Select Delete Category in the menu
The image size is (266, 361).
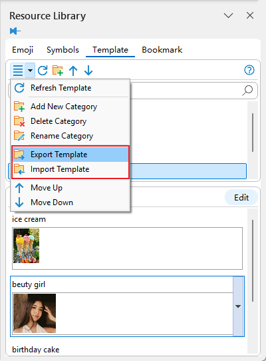(x=70, y=121)
